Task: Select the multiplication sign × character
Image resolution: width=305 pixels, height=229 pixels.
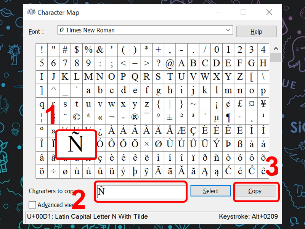Action: pos(146,144)
